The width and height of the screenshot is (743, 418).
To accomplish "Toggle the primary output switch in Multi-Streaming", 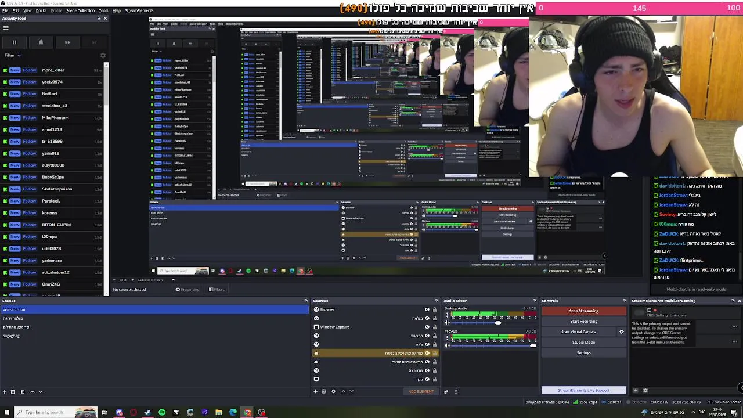I will 639,312.
